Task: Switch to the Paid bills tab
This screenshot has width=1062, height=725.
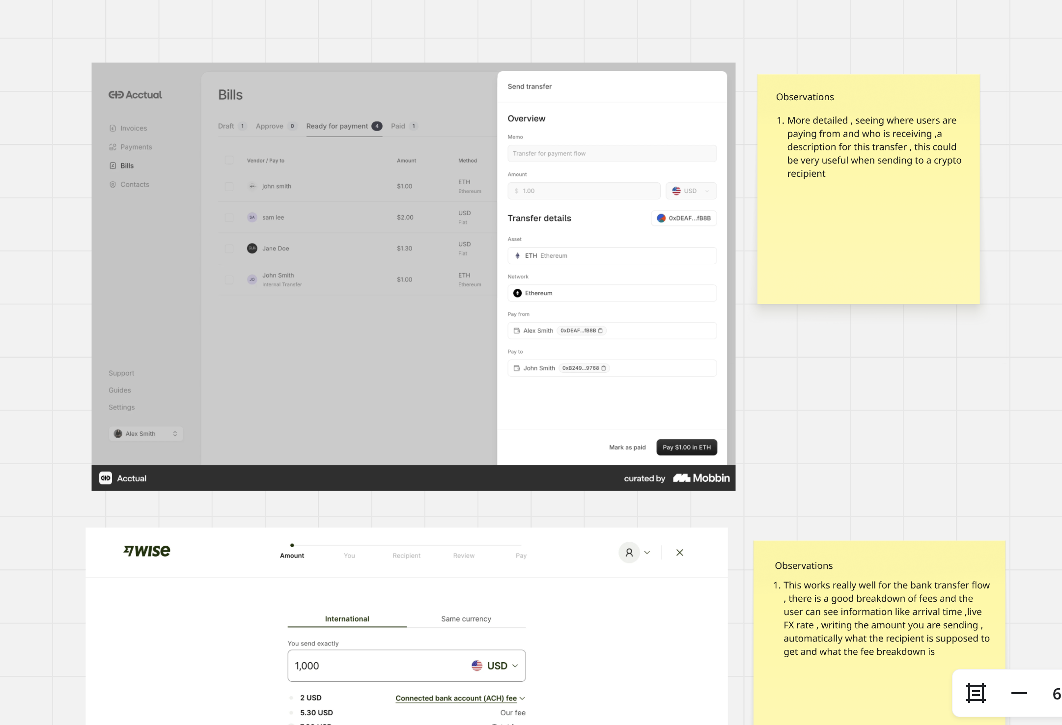Action: coord(404,126)
